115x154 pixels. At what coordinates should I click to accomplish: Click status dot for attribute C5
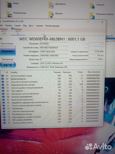coord(4,114)
